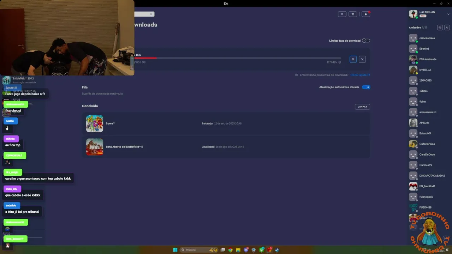Click brkkTHEMAN profile avatar
The height and width of the screenshot is (254, 452).
413,14
